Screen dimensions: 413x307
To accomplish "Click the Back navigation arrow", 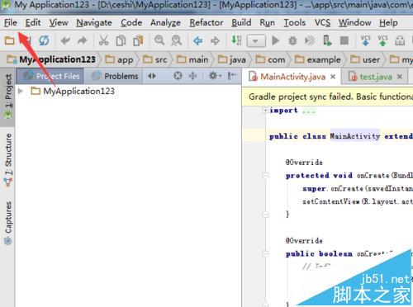I will click(x=197, y=41).
